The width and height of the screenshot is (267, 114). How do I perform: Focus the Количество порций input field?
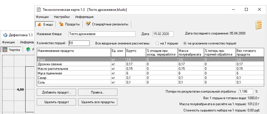tap(79, 43)
